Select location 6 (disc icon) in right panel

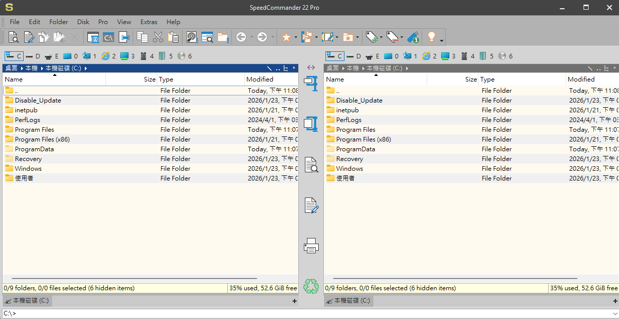(x=505, y=56)
